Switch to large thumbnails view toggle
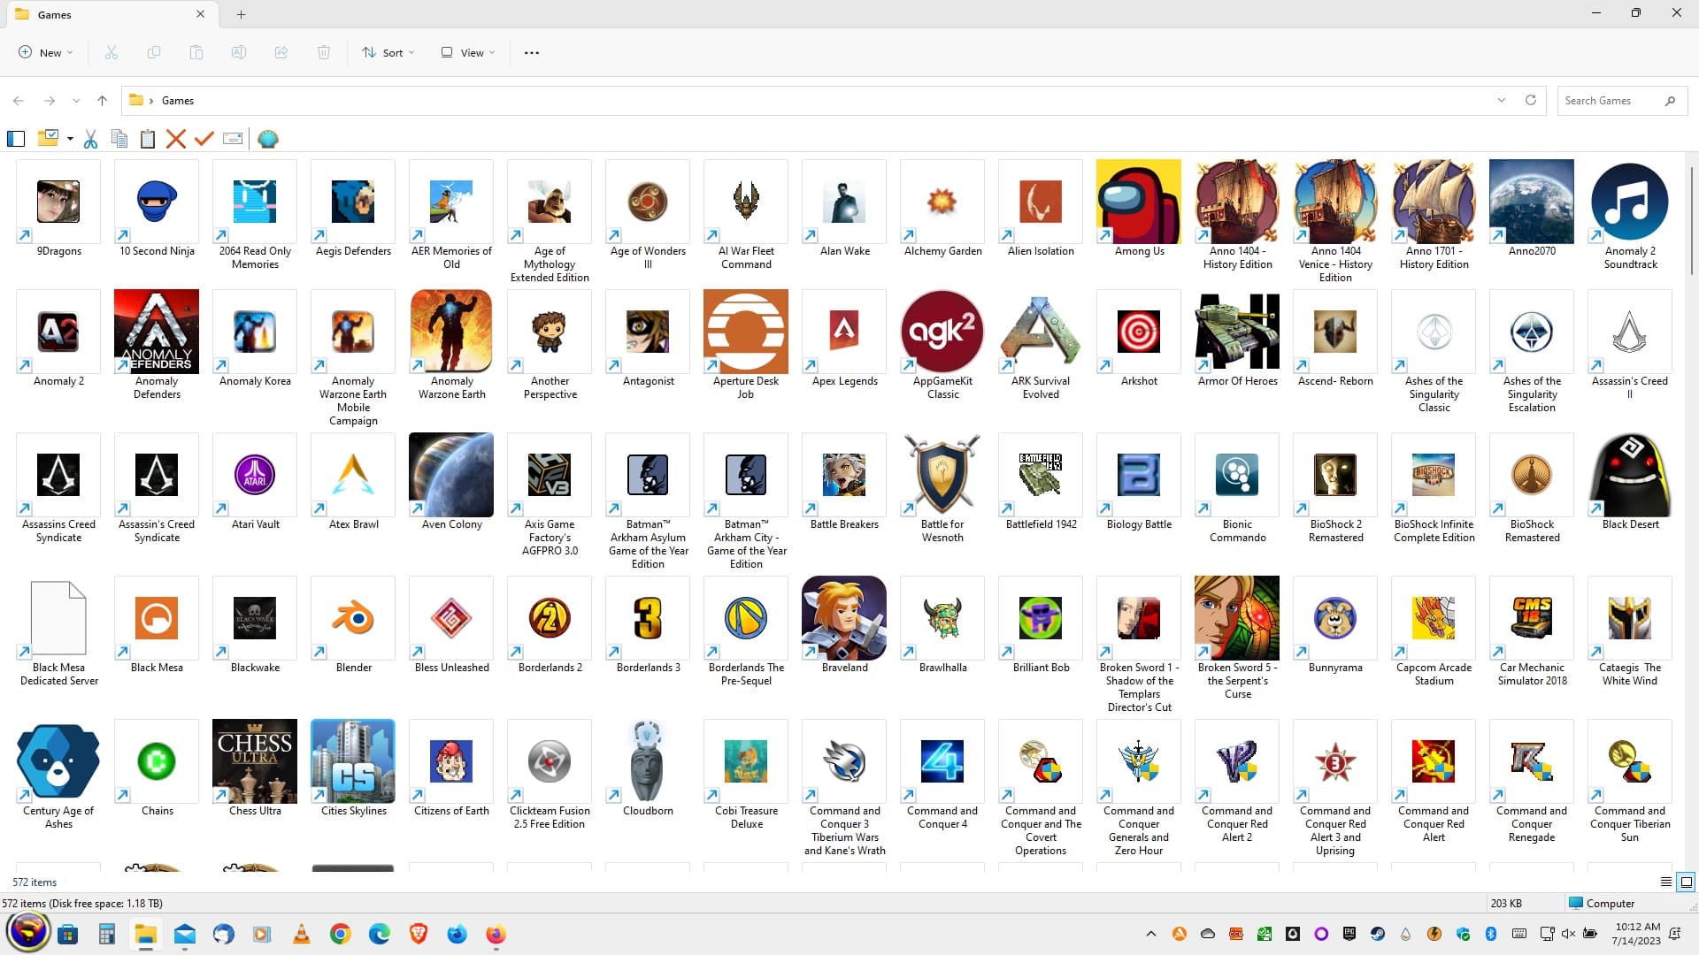Image resolution: width=1699 pixels, height=955 pixels. [x=1687, y=882]
